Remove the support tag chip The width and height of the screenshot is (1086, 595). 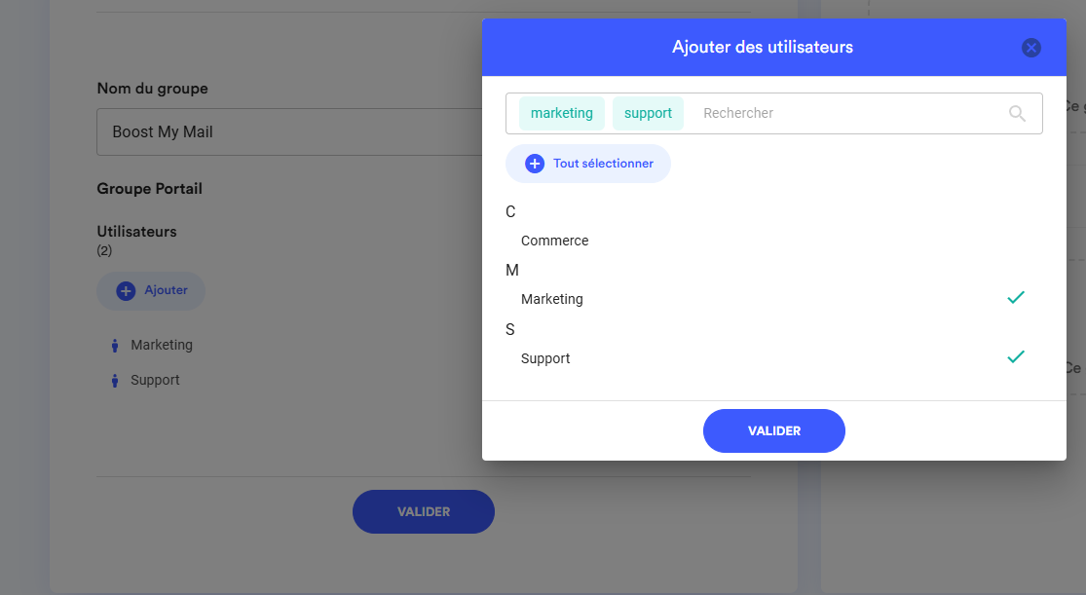pos(648,113)
